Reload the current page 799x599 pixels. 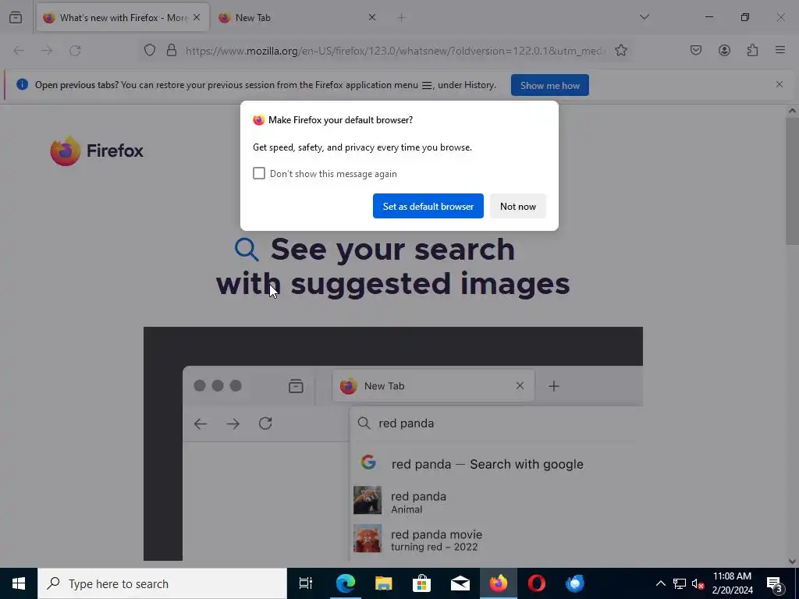pyautogui.click(x=75, y=51)
